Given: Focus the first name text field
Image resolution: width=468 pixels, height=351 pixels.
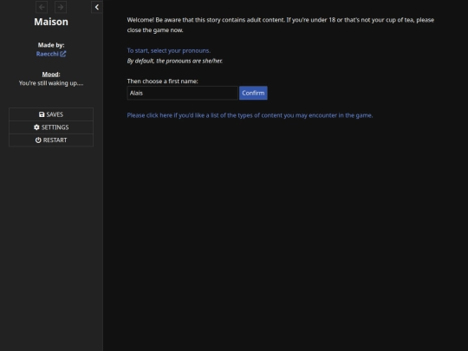Looking at the screenshot, I should (182, 93).
